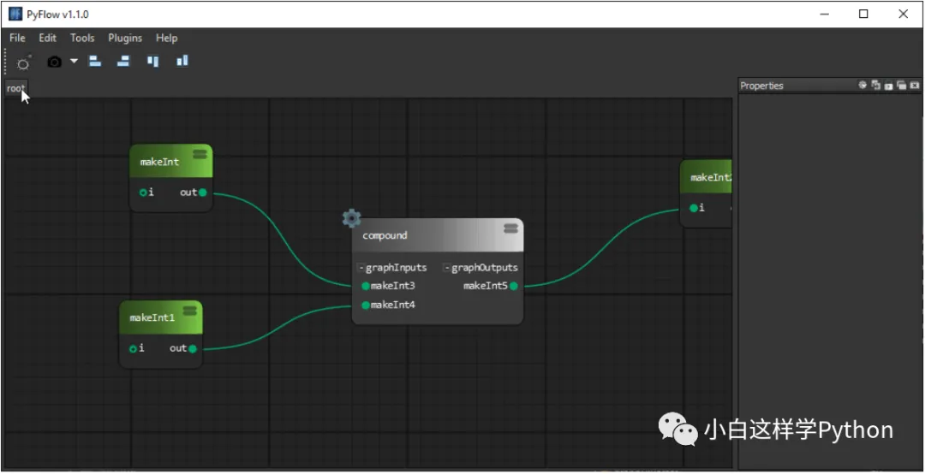Open the dropdown arrow beside camera icon
The height and width of the screenshot is (474, 925).
(74, 61)
